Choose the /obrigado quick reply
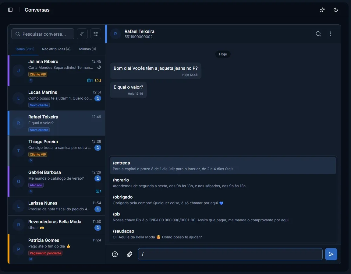The image size is (351, 274). click(223, 200)
